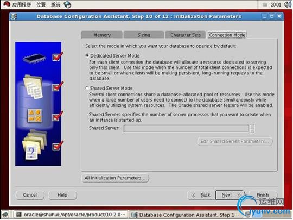Click the shapes tile illustration icon
Image resolution: width=293 pixels, height=220 pixels.
pos(35,116)
